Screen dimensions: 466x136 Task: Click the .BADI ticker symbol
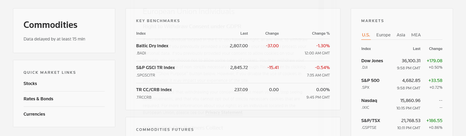(x=141, y=53)
